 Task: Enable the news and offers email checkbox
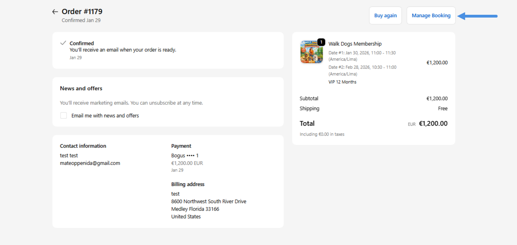pyautogui.click(x=63, y=115)
